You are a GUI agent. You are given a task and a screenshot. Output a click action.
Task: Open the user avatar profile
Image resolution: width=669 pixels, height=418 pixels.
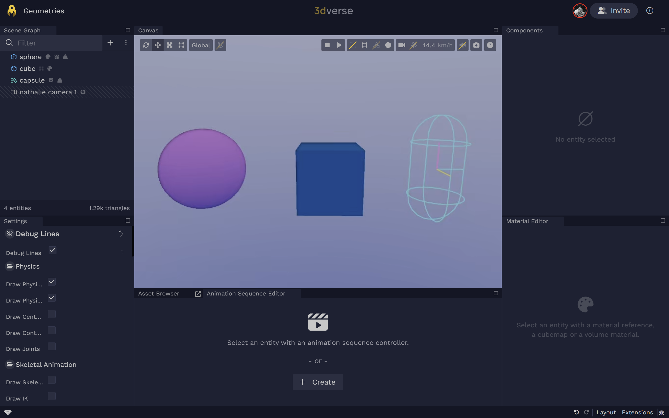click(580, 11)
